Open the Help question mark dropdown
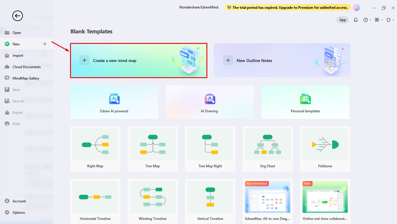397x224 pixels. (367, 20)
